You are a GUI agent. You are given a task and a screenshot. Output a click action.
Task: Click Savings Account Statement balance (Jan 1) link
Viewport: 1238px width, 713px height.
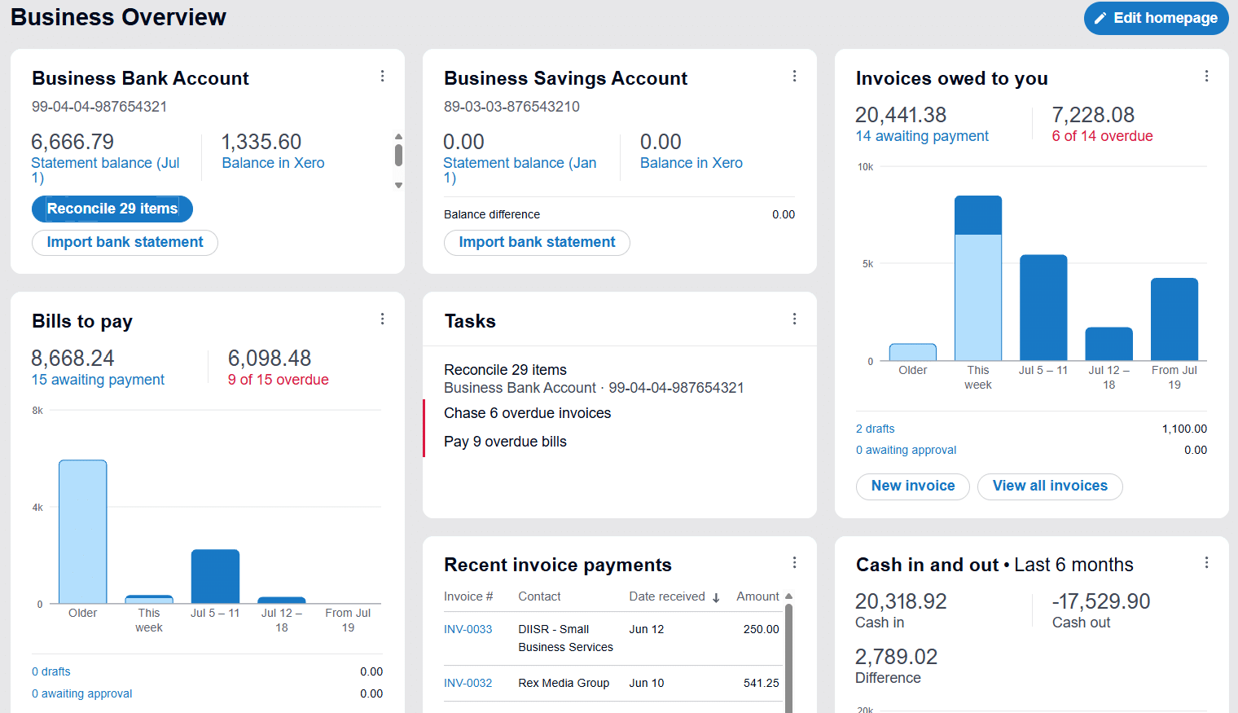tap(520, 169)
